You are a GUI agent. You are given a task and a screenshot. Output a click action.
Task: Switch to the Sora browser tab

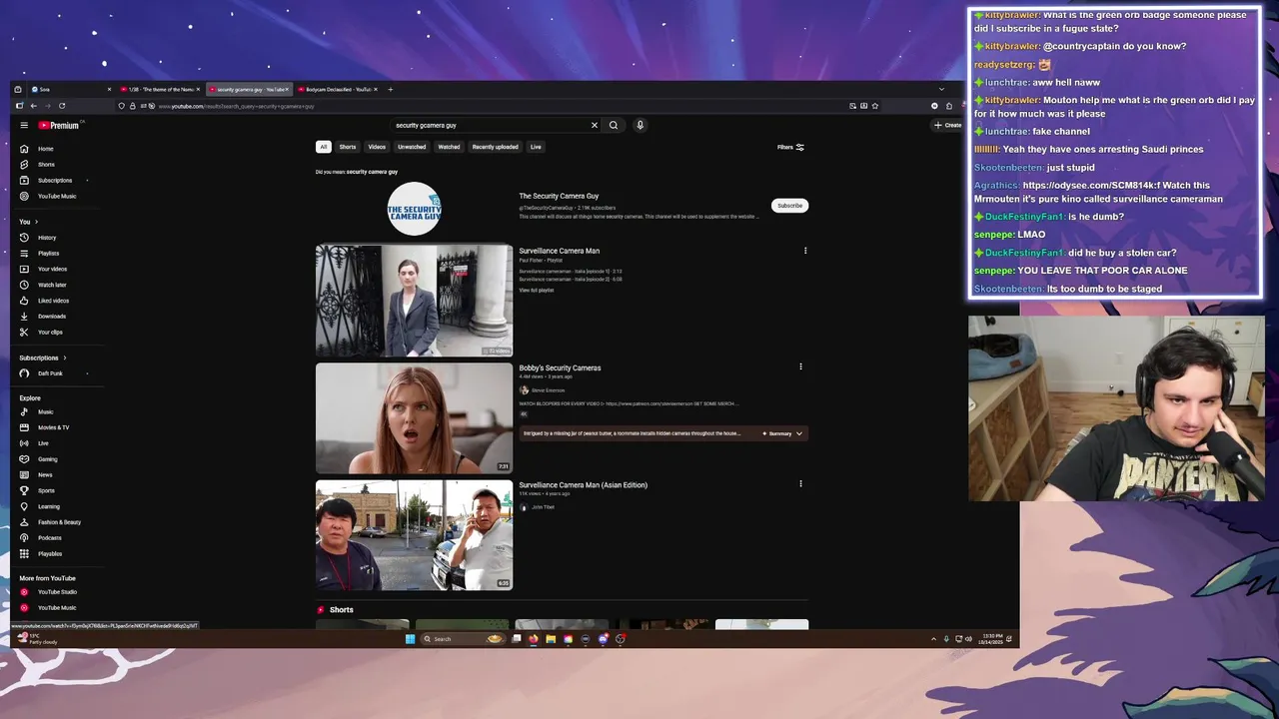tap(70, 89)
